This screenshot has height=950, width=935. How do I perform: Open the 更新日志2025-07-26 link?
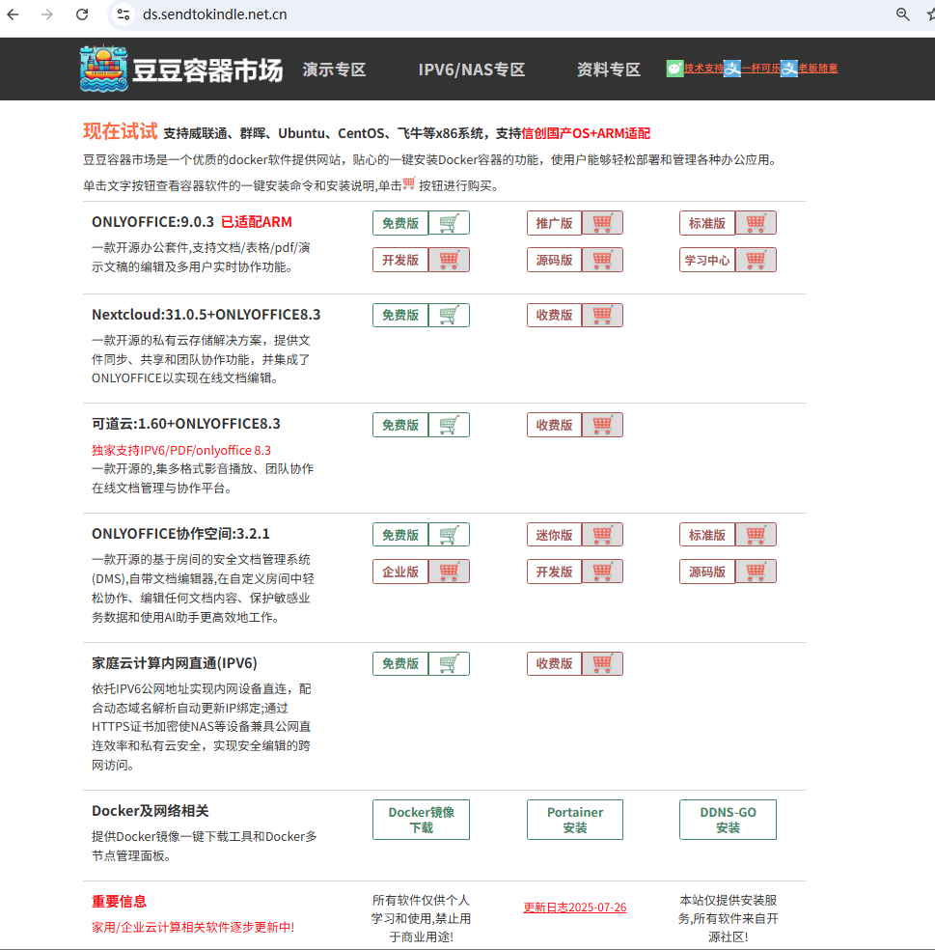[575, 907]
